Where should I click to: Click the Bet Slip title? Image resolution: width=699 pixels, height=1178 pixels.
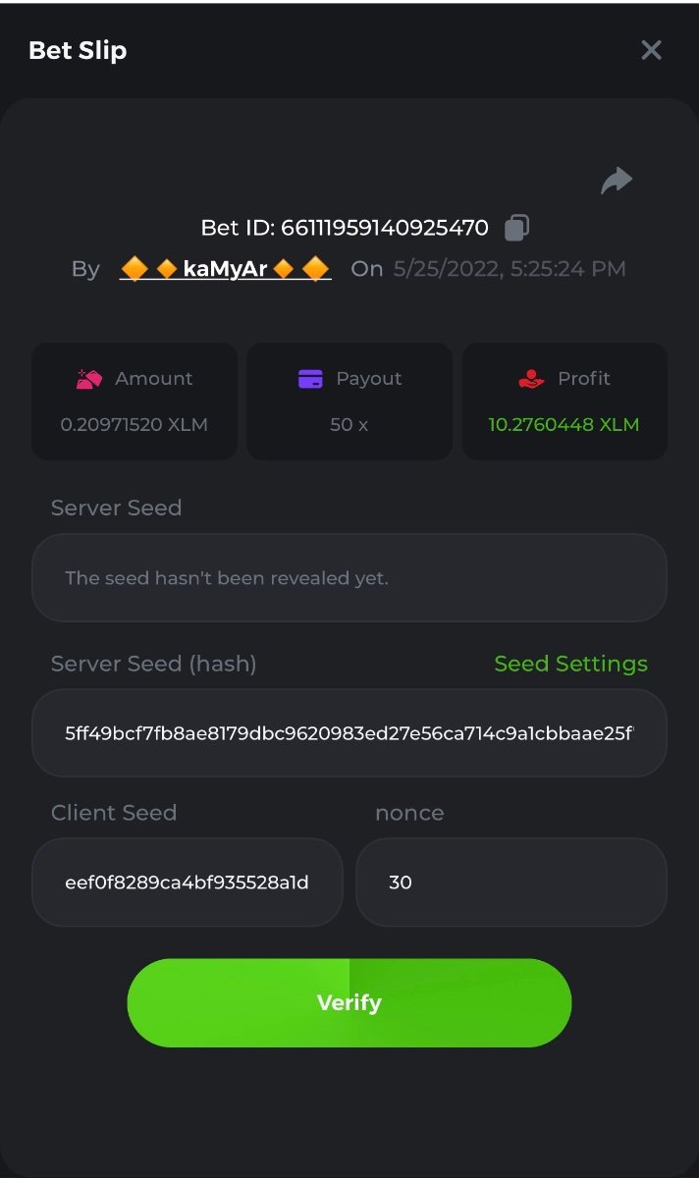pyautogui.click(x=78, y=50)
